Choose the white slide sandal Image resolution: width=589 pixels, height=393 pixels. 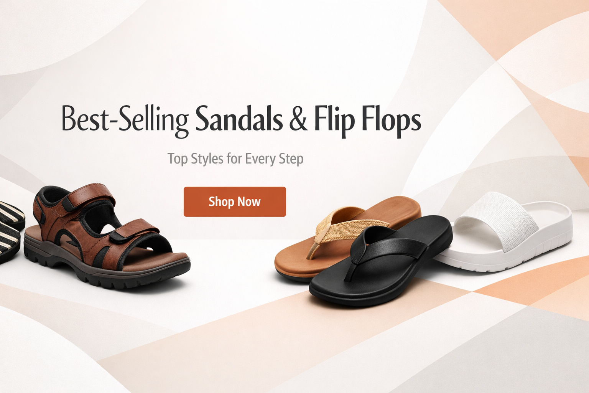pyautogui.click(x=506, y=232)
